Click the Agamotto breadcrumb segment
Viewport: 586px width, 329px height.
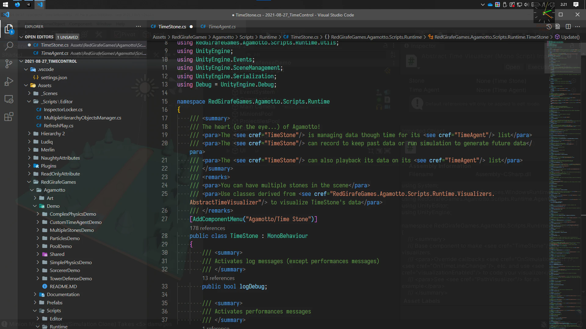click(x=223, y=37)
